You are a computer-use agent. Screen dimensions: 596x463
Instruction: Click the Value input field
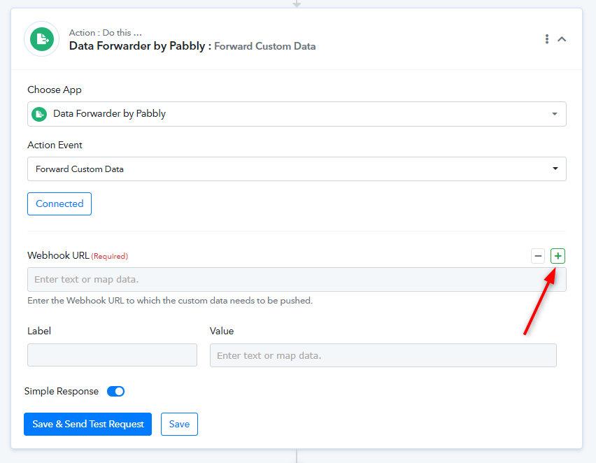pyautogui.click(x=383, y=355)
